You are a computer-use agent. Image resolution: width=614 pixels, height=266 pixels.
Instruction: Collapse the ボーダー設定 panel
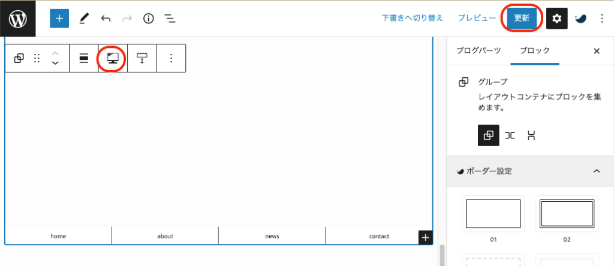click(x=530, y=171)
